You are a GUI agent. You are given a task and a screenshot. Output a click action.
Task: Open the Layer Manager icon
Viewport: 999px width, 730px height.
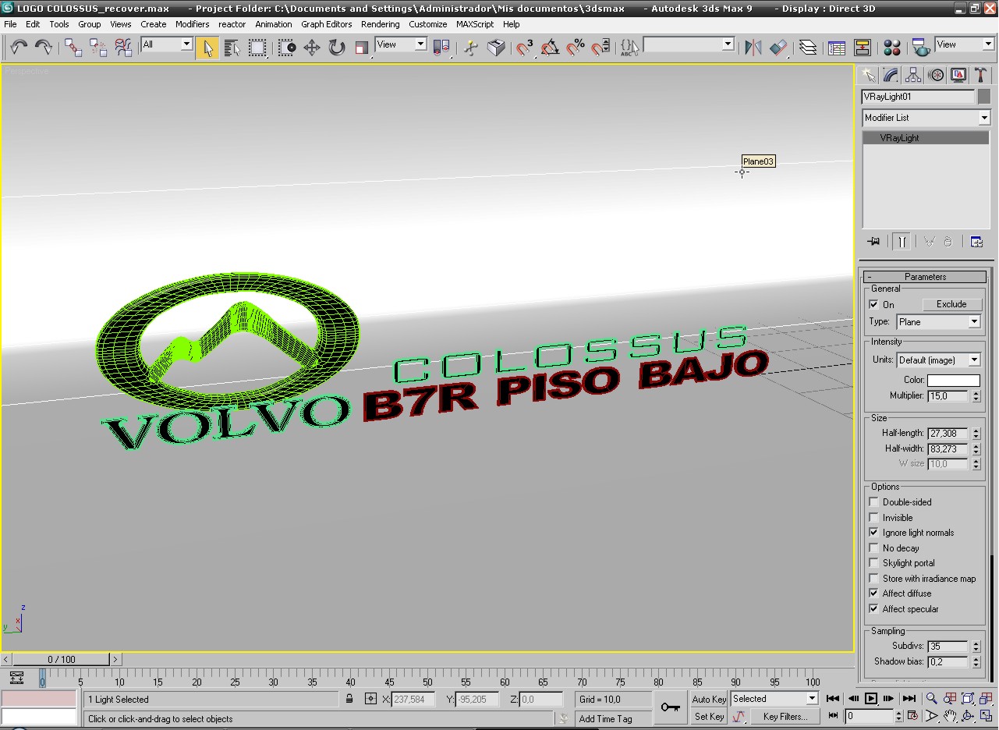pyautogui.click(x=808, y=48)
